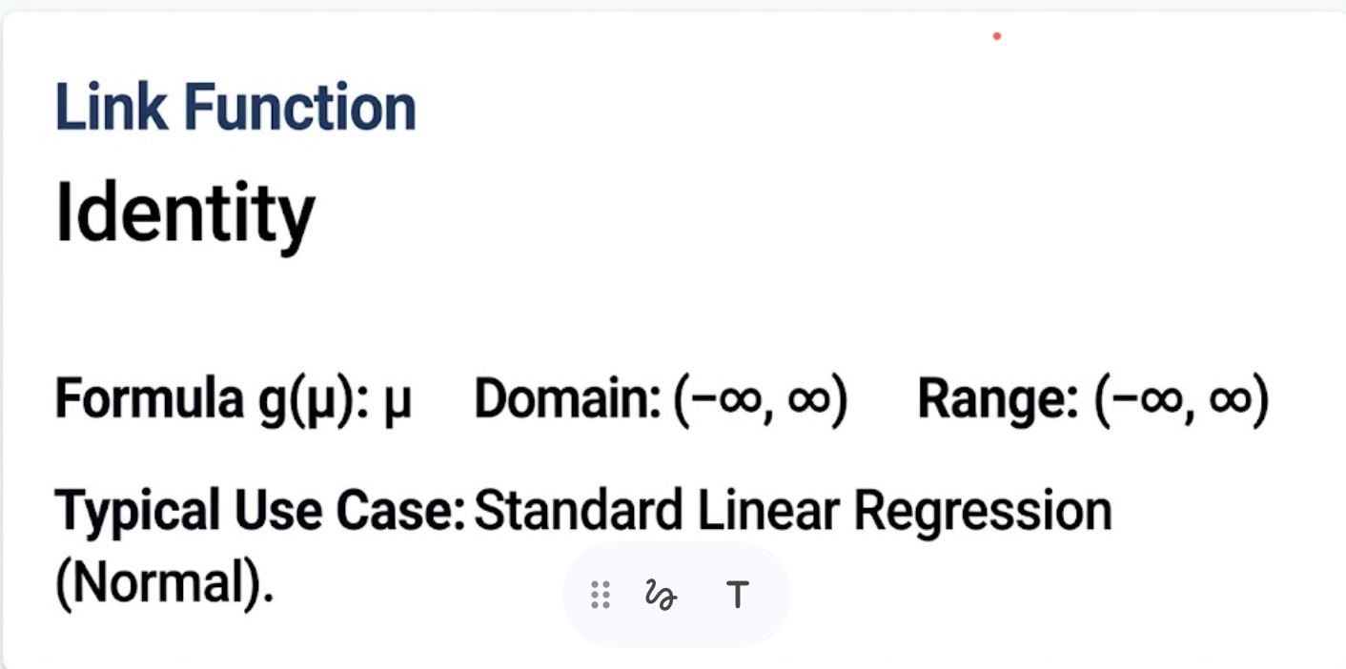This screenshot has height=669, width=1346.
Task: Click the "Link Function" heading
Action: click(x=235, y=107)
